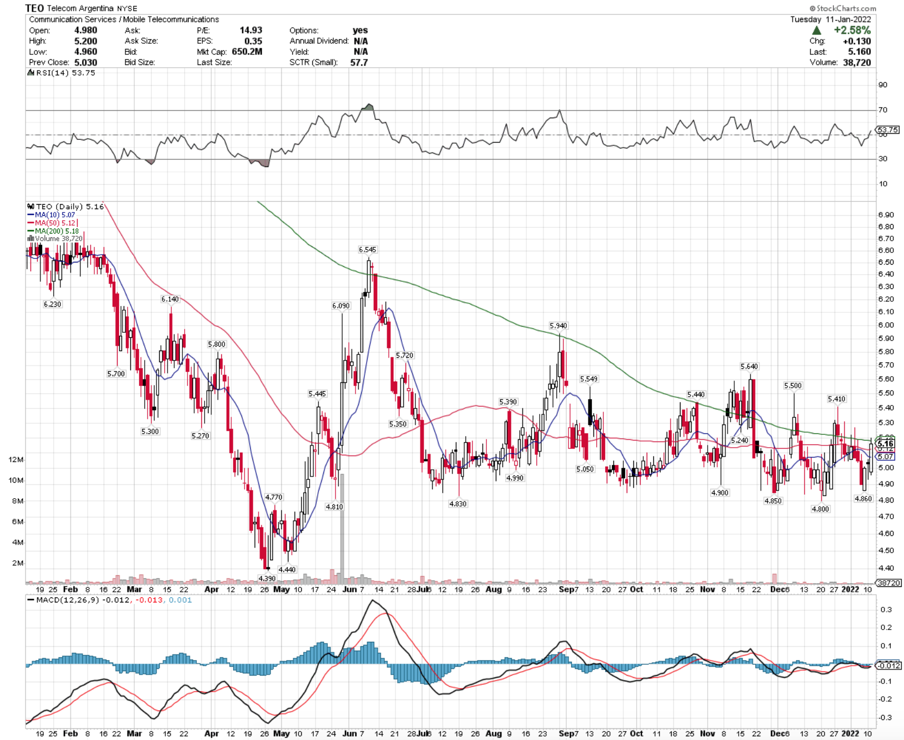Viewport: 904px width, 740px height.
Task: Click the EPS 0.35 value
Action: pyautogui.click(x=253, y=41)
